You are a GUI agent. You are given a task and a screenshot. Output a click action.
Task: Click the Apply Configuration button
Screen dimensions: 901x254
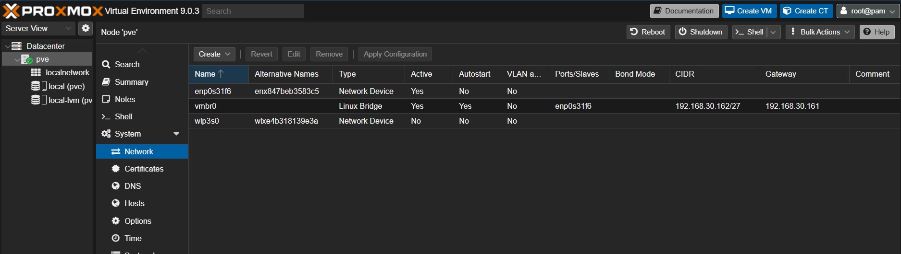point(395,54)
